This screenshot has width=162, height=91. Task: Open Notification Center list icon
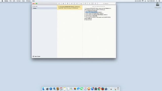tap(159, 1)
